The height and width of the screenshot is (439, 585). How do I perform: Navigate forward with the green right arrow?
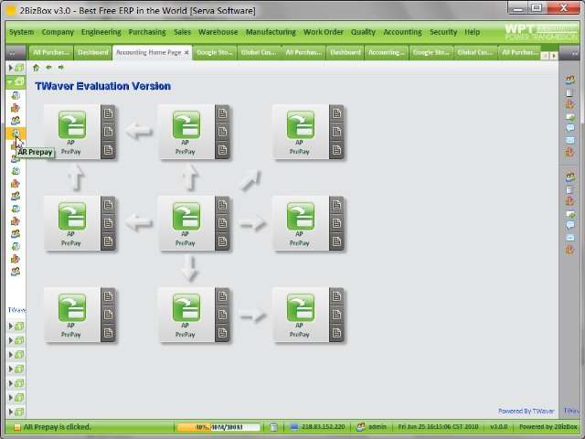point(61,68)
